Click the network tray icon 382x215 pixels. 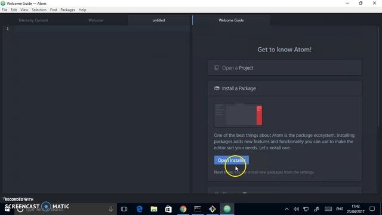(306, 209)
